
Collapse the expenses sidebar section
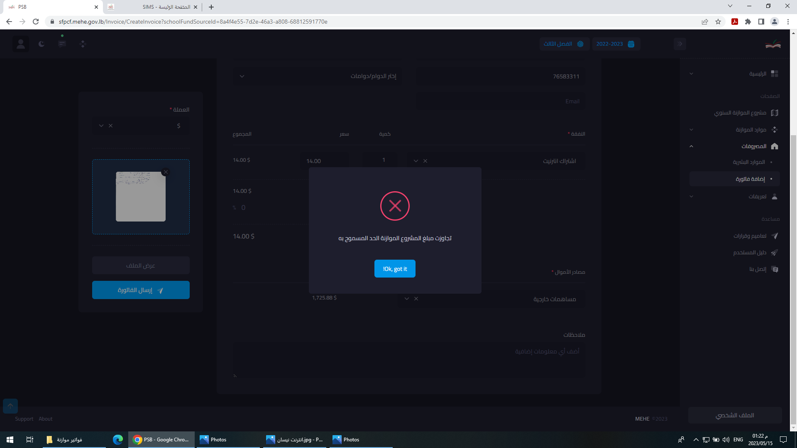pos(692,146)
